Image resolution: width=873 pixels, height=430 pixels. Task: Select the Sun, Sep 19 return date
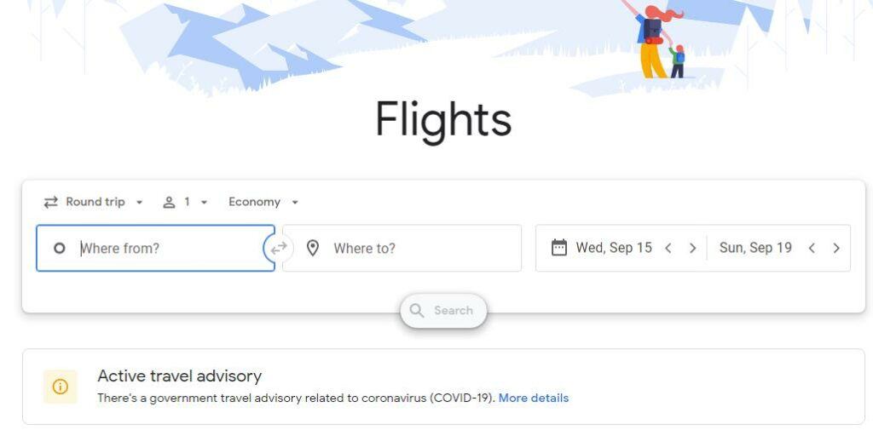point(755,248)
